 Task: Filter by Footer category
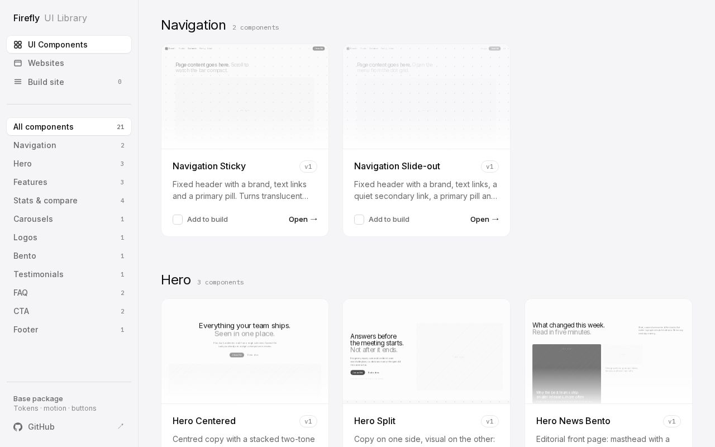[69, 330]
